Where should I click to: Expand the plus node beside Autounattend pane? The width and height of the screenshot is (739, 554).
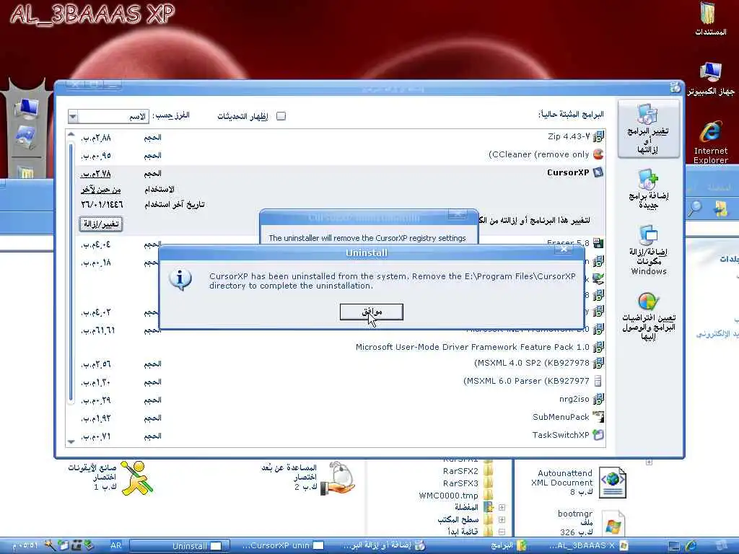click(x=649, y=462)
